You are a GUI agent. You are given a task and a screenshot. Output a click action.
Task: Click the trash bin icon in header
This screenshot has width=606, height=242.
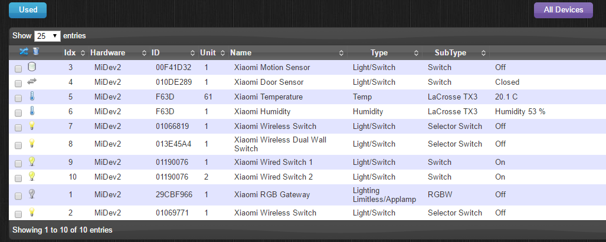pos(36,52)
